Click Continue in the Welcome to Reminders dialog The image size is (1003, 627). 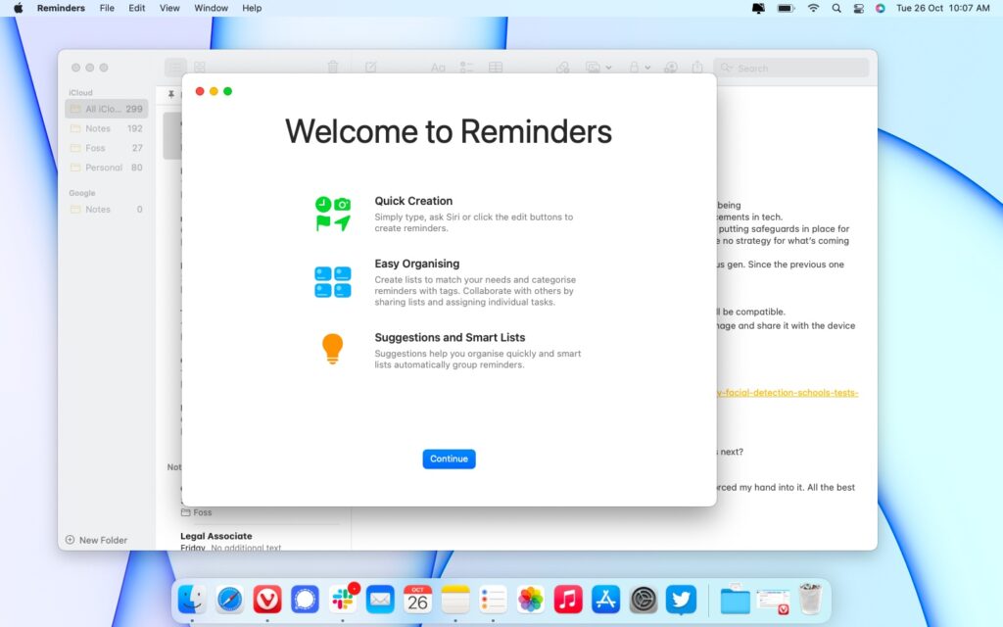click(449, 458)
